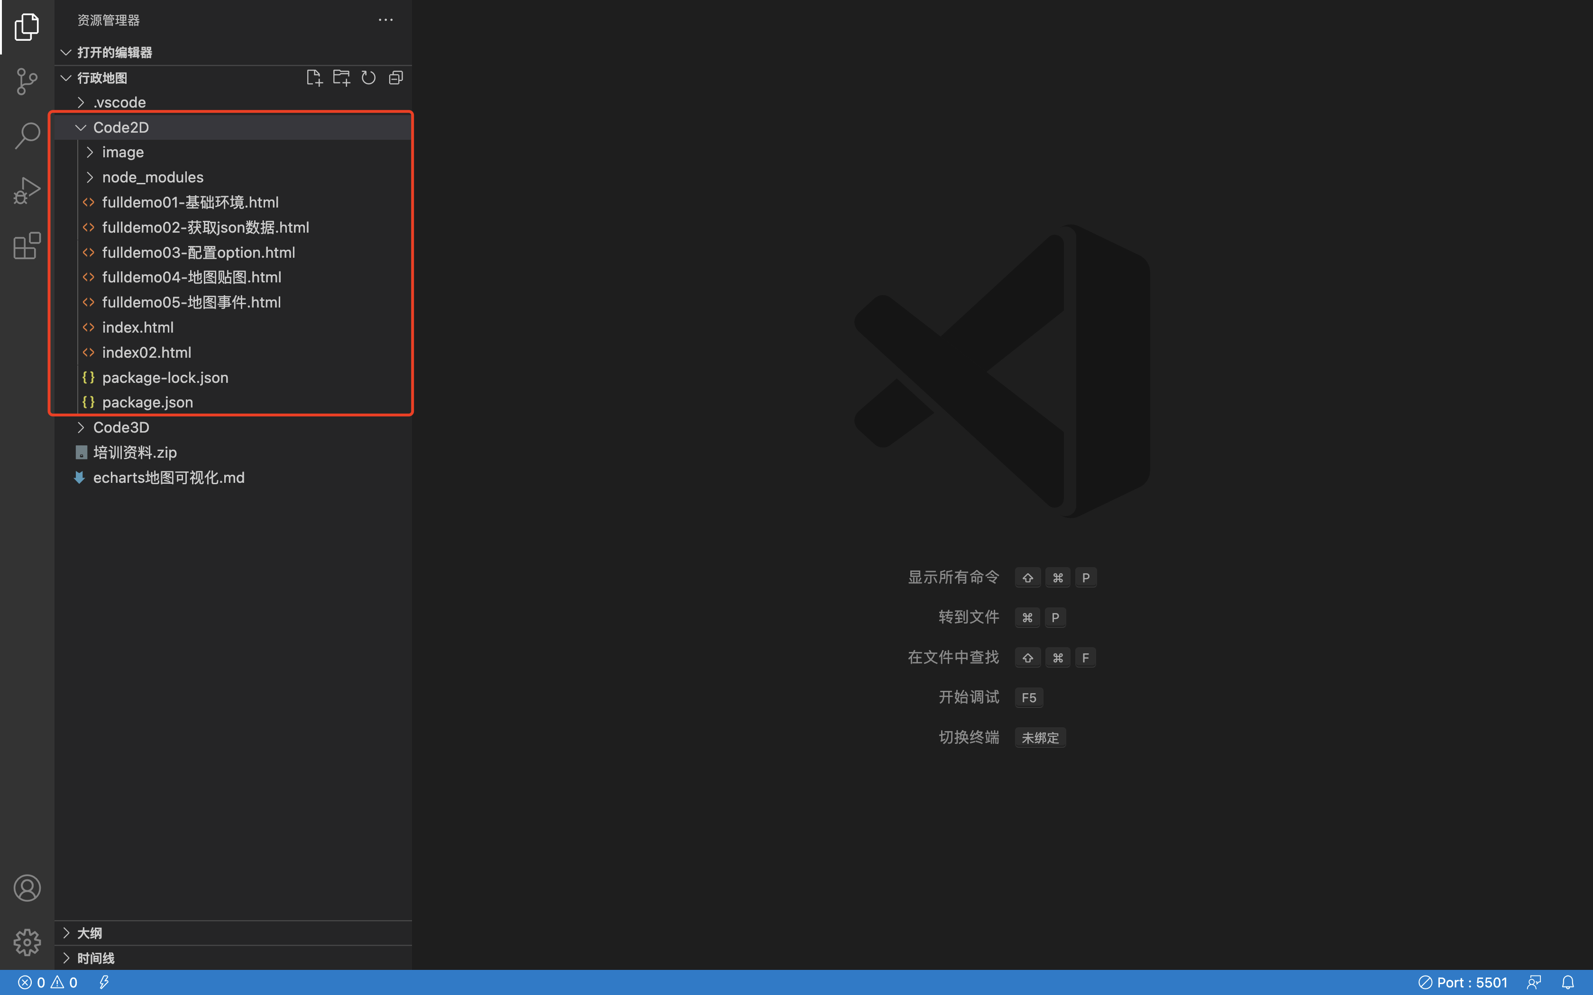Click Port : 5501 live server button

[x=1463, y=983]
